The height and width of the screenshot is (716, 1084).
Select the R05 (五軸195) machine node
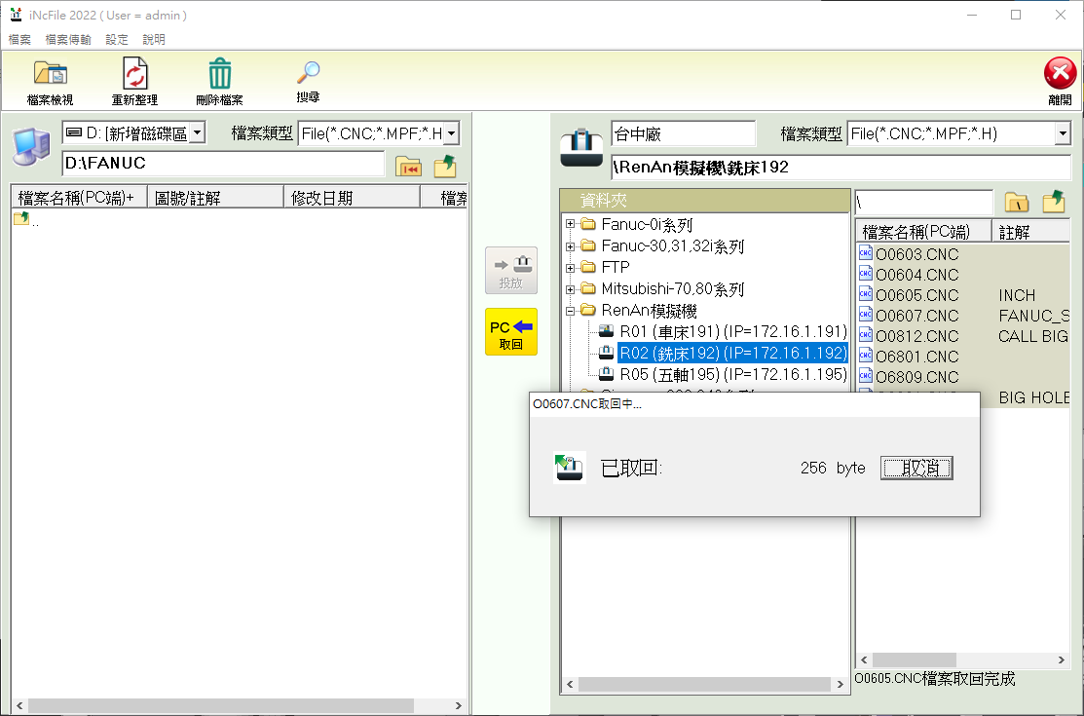[732, 374]
